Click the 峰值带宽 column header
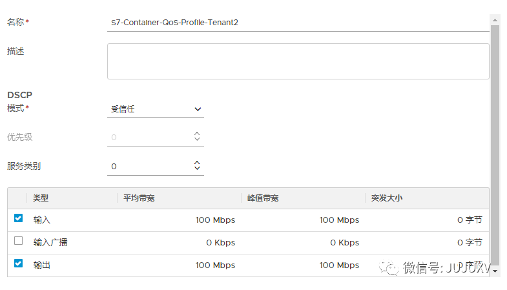 263,198
